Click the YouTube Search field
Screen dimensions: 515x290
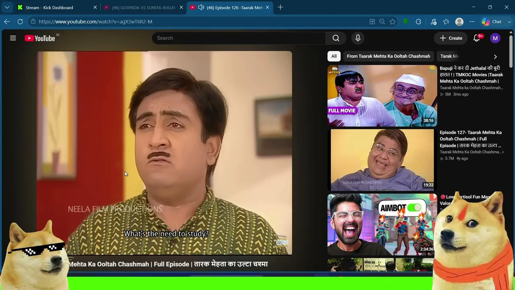point(239,38)
